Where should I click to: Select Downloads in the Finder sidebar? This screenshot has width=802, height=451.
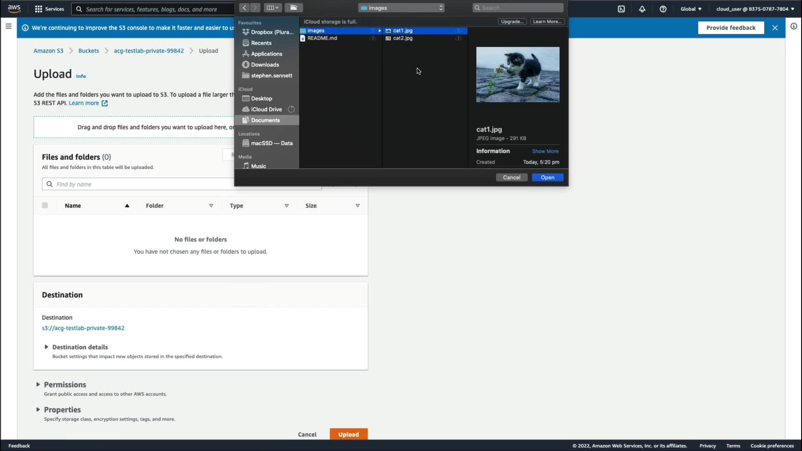pyautogui.click(x=265, y=65)
